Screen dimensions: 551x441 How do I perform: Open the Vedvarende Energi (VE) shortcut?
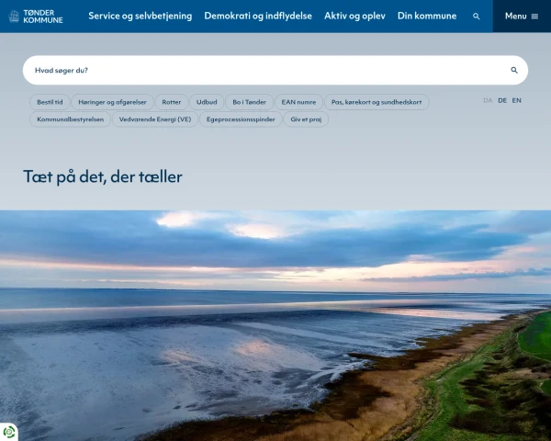155,119
